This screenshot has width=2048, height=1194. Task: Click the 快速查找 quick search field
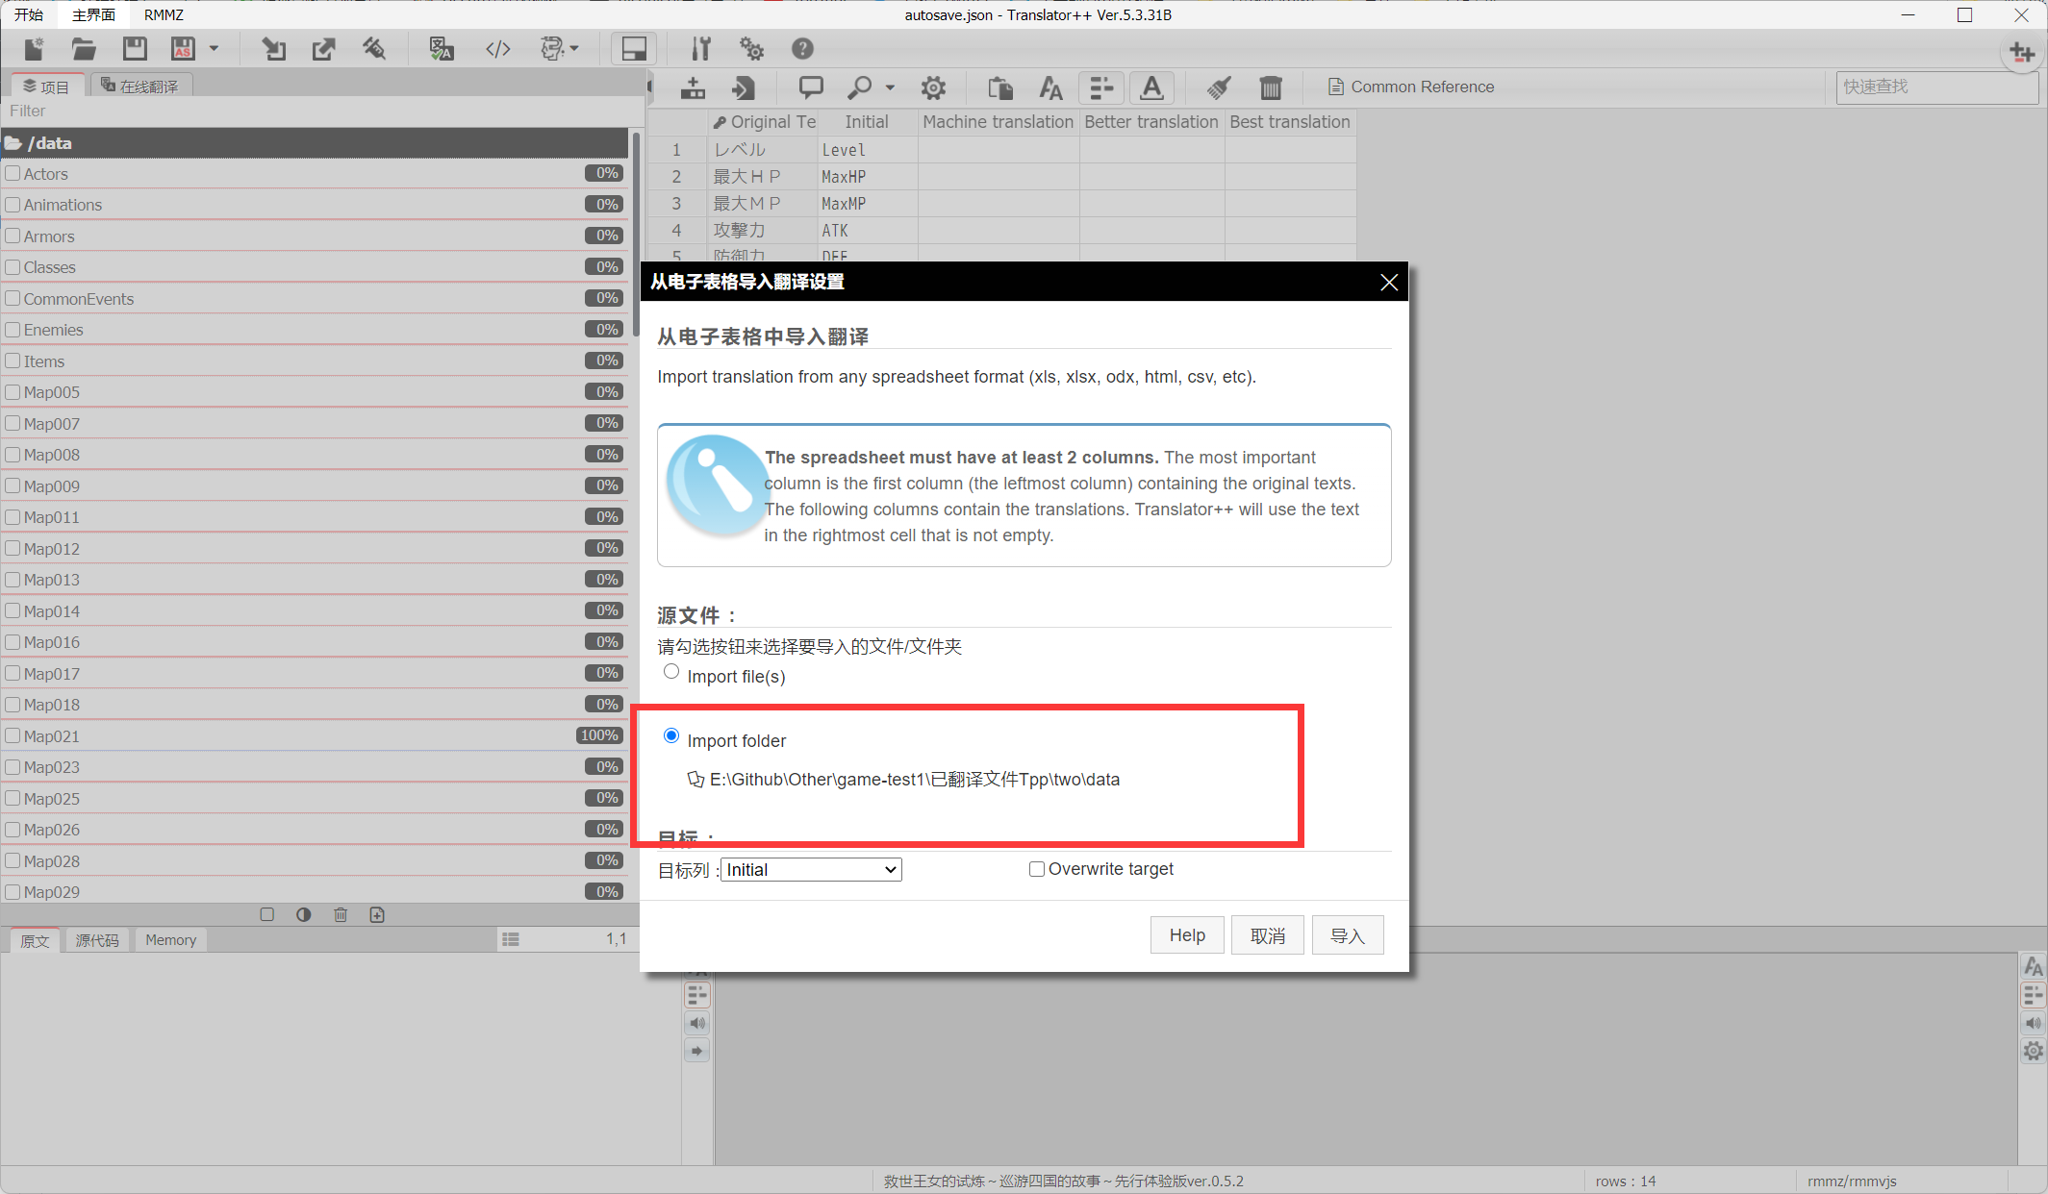tap(1935, 87)
